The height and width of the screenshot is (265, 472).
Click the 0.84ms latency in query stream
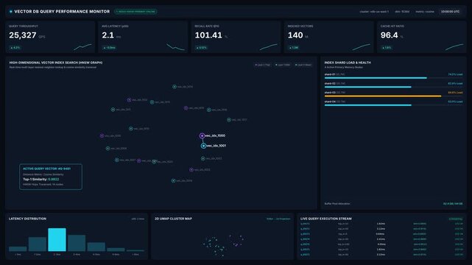click(381, 234)
